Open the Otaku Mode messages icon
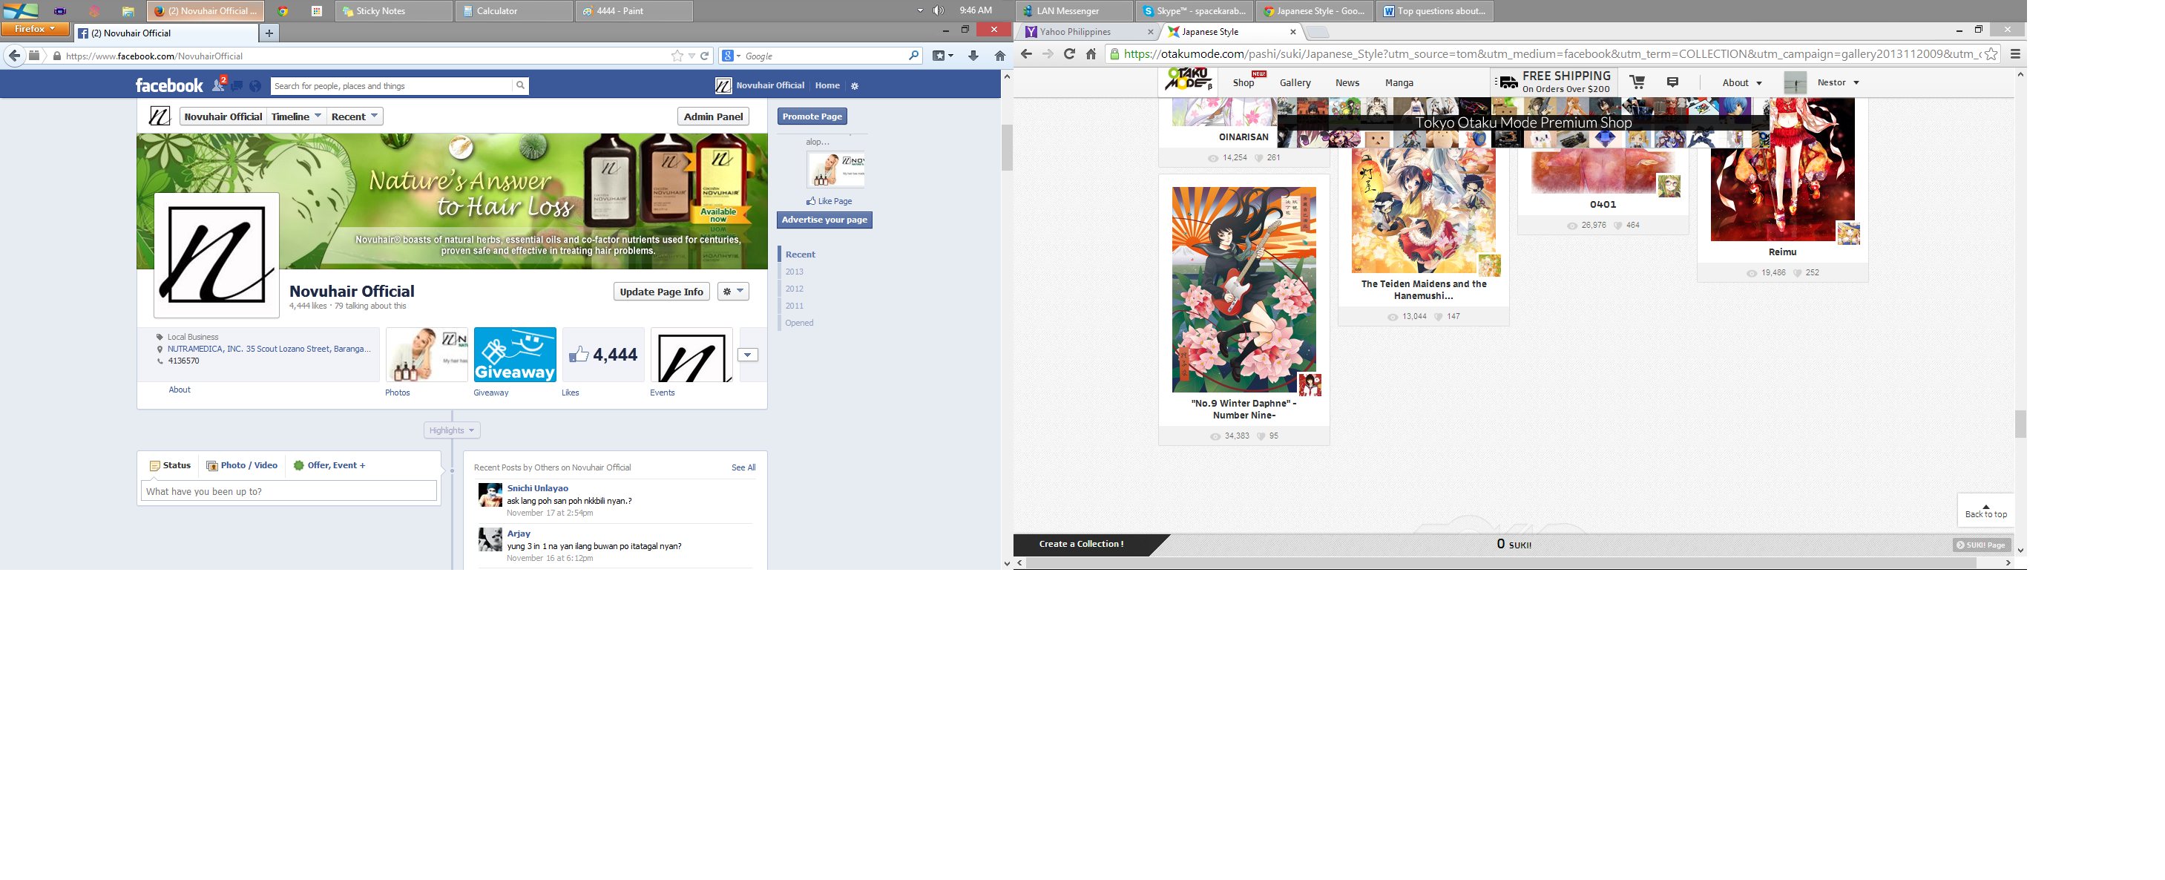Screen dimensions: 2165x880 1672,82
